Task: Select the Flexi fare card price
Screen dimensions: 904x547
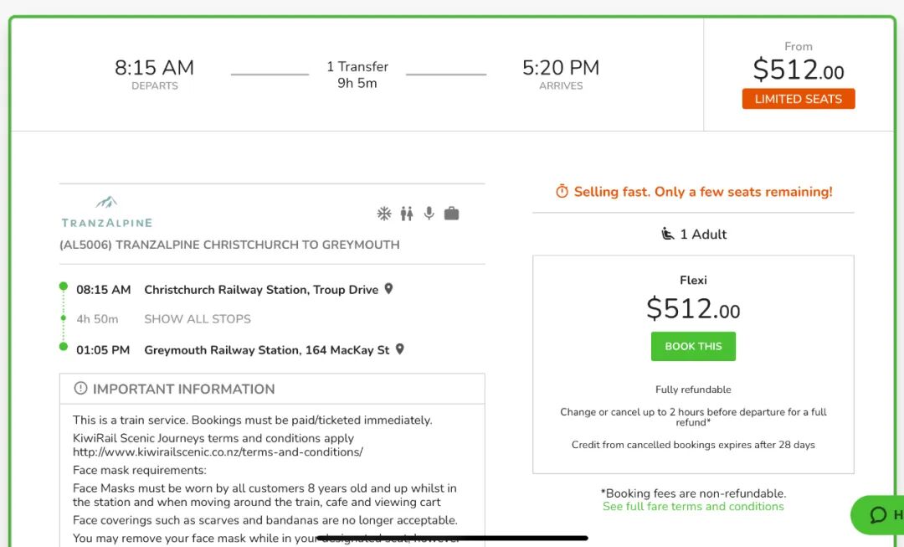Action: pyautogui.click(x=693, y=309)
